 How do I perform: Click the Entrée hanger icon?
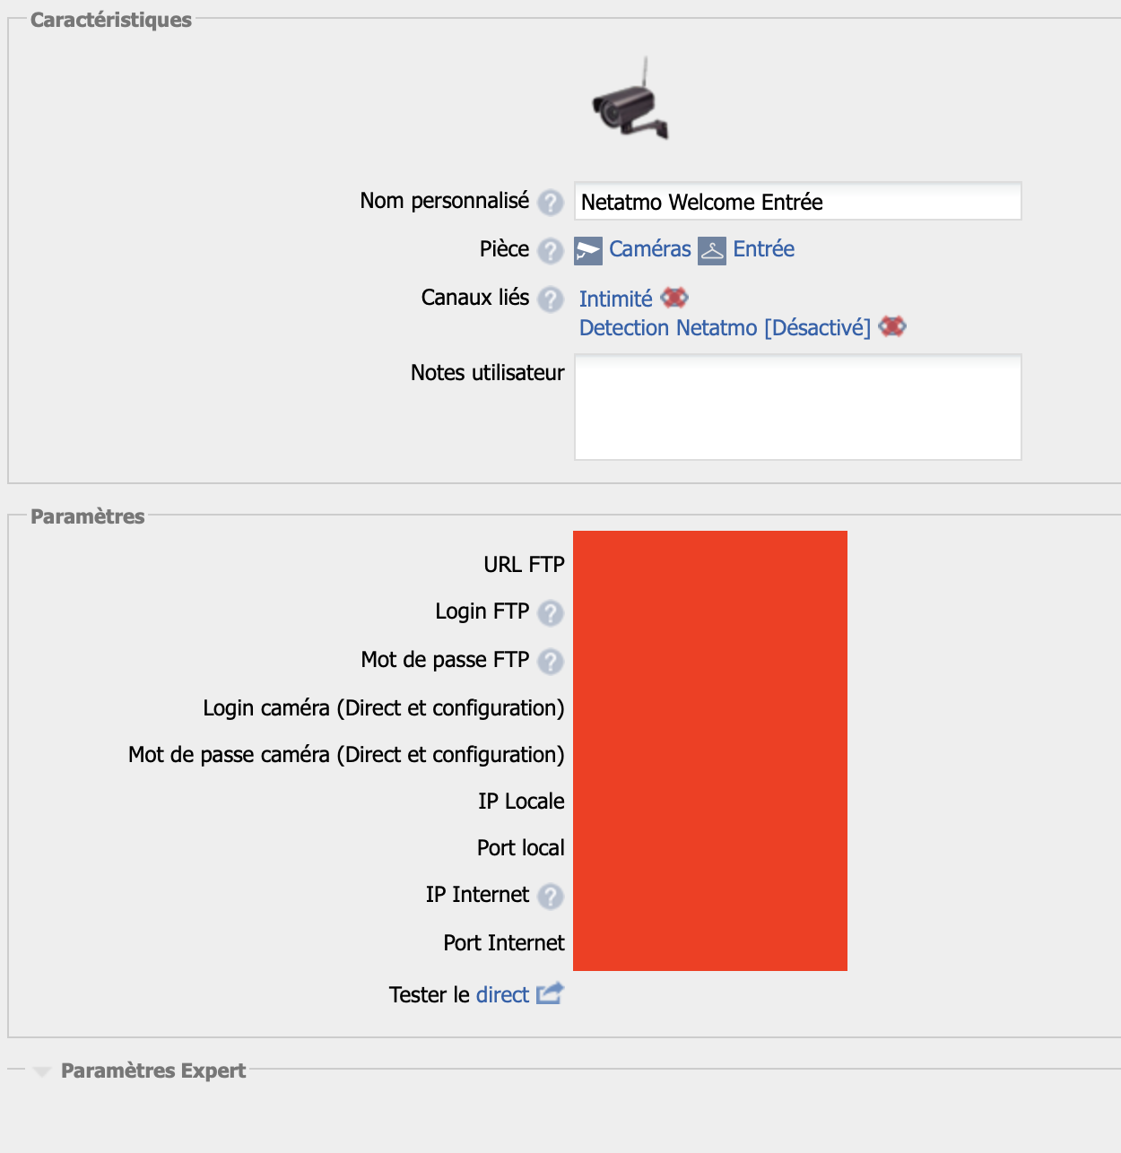[x=712, y=251]
